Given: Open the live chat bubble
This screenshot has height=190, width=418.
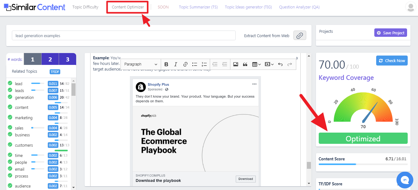Looking at the screenshot, I should coord(405,180).
